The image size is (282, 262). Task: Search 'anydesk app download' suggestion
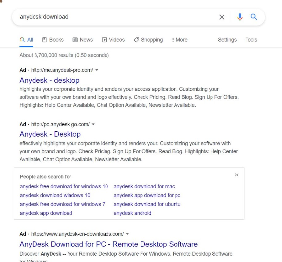[46, 213]
